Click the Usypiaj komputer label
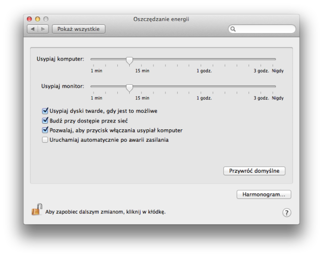 tap(60, 59)
